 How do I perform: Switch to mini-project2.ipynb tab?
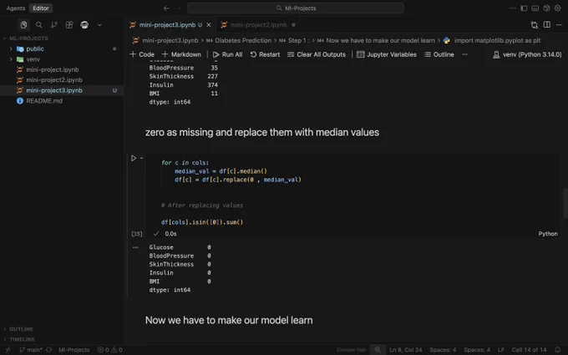[258, 24]
